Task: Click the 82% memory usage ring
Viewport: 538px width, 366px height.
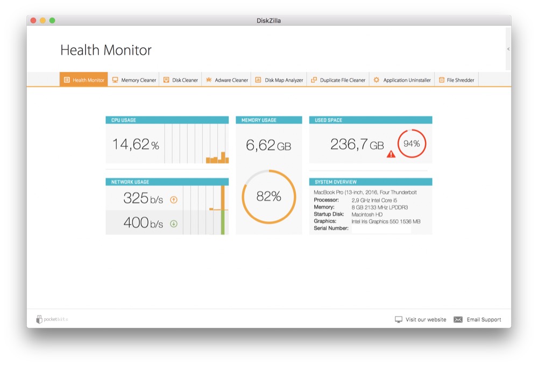Action: coord(269,197)
